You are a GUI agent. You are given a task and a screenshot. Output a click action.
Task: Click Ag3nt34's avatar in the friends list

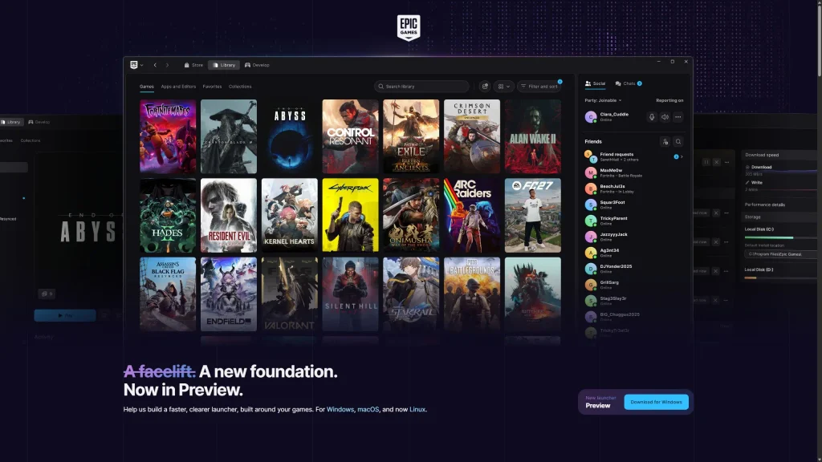pos(591,253)
